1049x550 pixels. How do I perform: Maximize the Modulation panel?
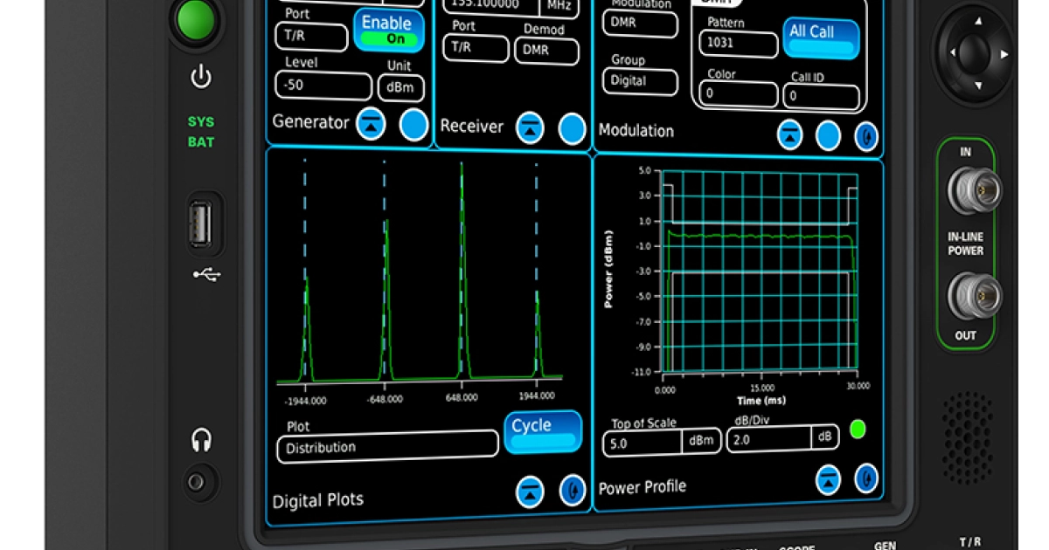(789, 135)
